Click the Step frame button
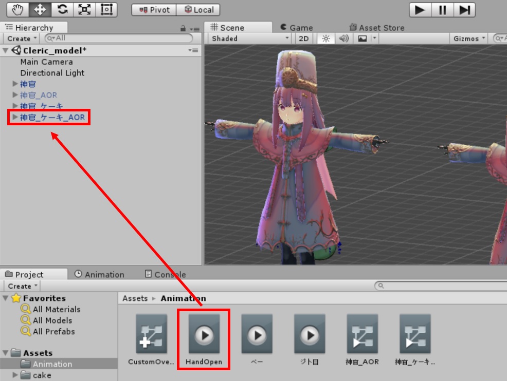This screenshot has height=381, width=507. tap(464, 10)
